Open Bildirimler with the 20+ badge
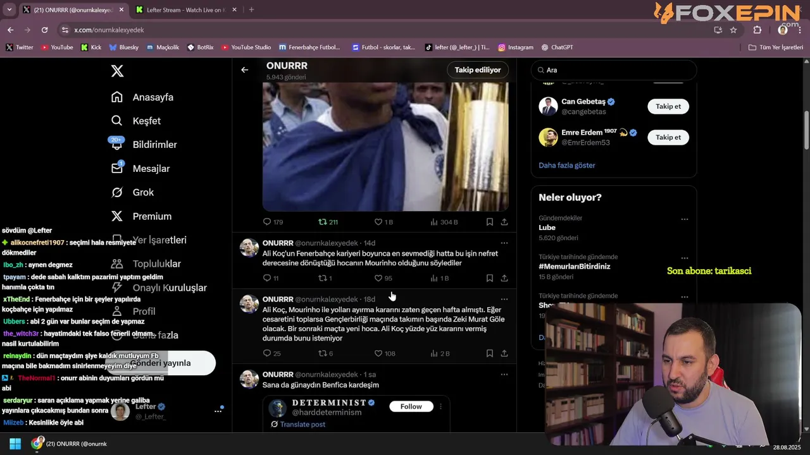 point(144,144)
